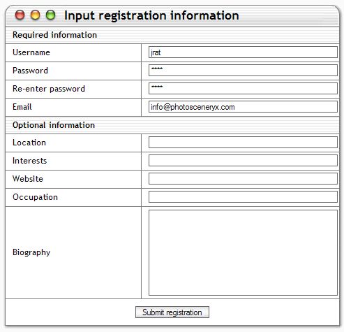Viewport: 344px width, 332px height.
Task: Click the Occupation label text
Action: [x=35, y=197]
